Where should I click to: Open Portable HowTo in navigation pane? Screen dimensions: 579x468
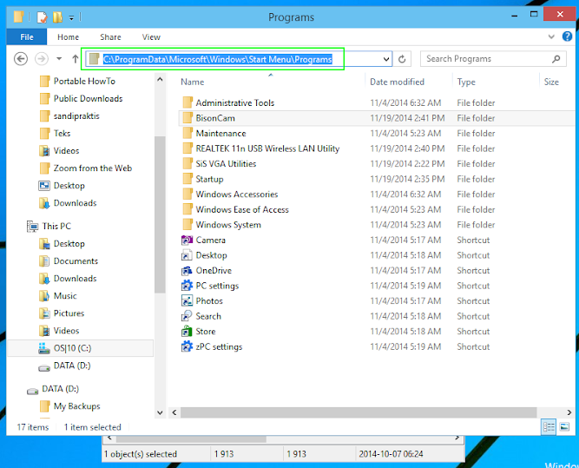(x=84, y=81)
